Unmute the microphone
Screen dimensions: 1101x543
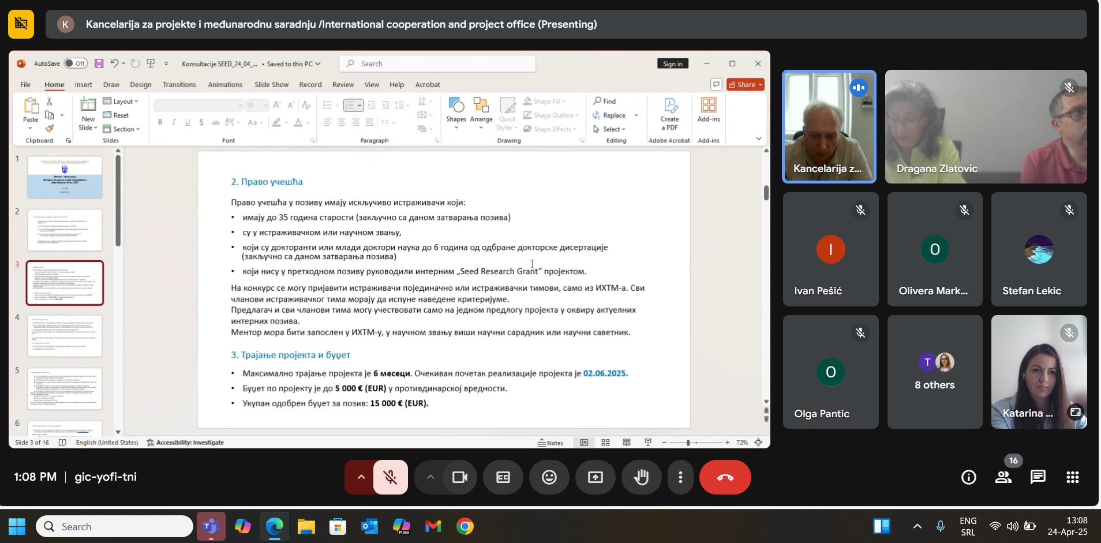[x=391, y=477]
